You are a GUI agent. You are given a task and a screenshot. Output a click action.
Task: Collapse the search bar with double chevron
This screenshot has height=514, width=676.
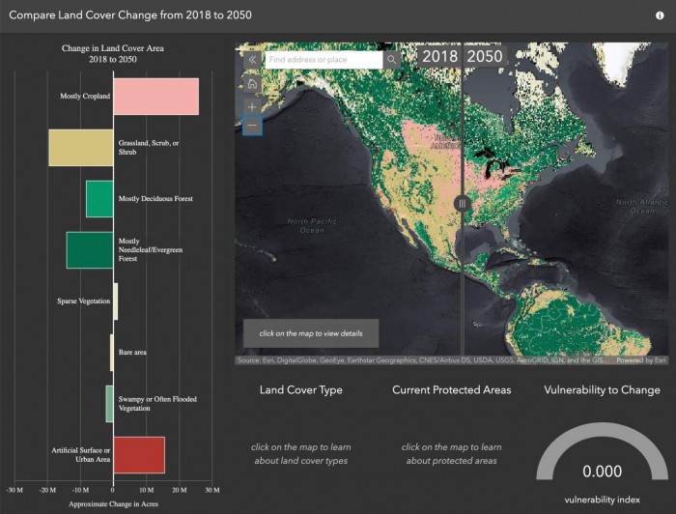(251, 60)
